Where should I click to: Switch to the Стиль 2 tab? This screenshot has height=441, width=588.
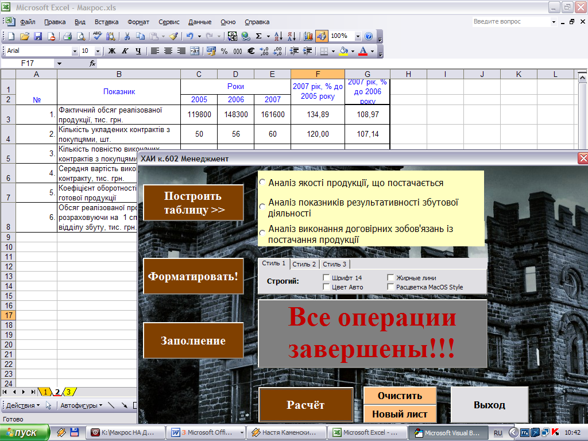tap(304, 264)
